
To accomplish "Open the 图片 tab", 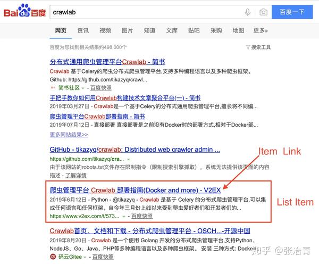I will [127, 30].
